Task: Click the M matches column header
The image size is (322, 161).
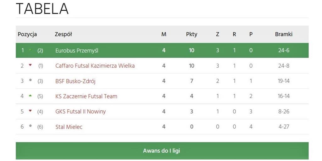Action: tap(164, 34)
